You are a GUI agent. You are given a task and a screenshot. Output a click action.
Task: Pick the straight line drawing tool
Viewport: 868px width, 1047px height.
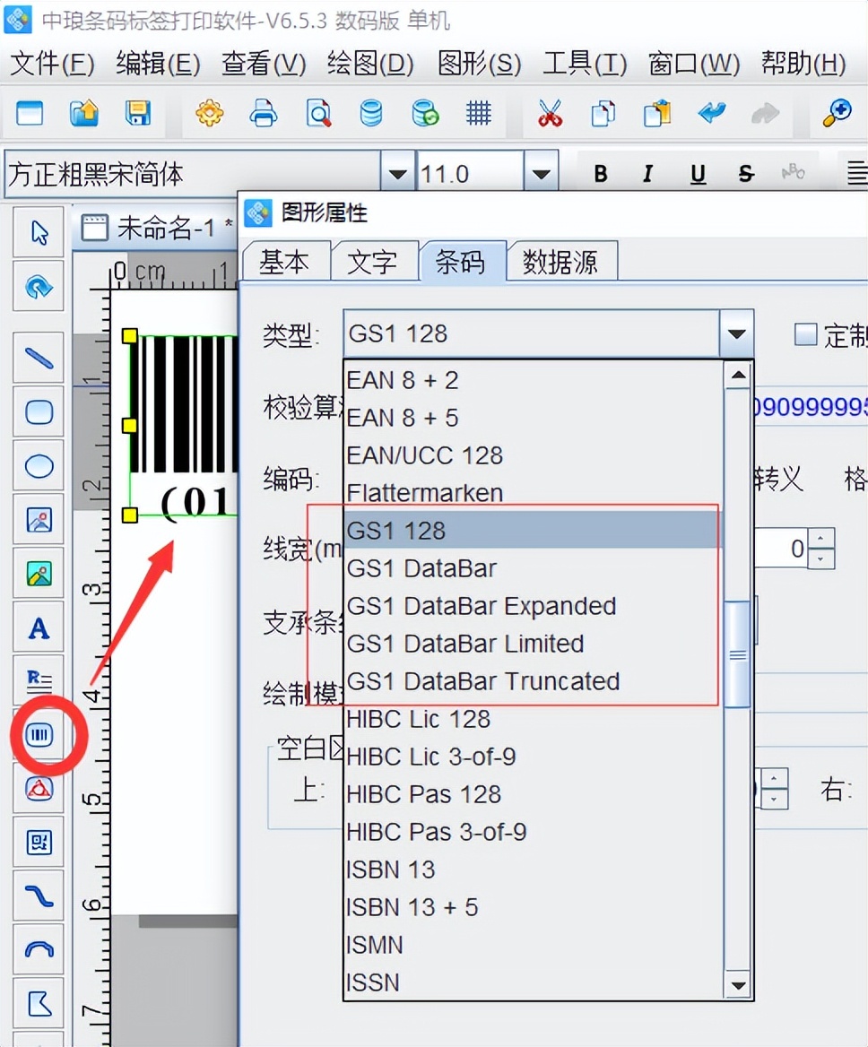click(x=39, y=359)
